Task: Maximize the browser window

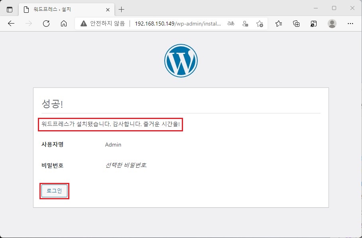Action: point(334,8)
